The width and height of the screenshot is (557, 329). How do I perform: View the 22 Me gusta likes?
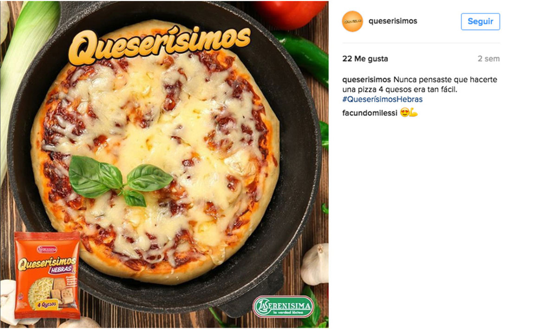point(365,59)
